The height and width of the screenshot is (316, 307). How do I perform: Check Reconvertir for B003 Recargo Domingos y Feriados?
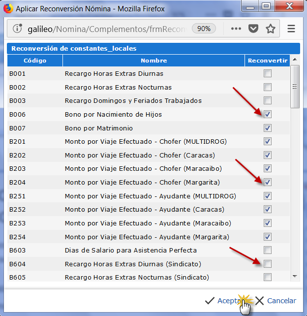click(x=268, y=100)
